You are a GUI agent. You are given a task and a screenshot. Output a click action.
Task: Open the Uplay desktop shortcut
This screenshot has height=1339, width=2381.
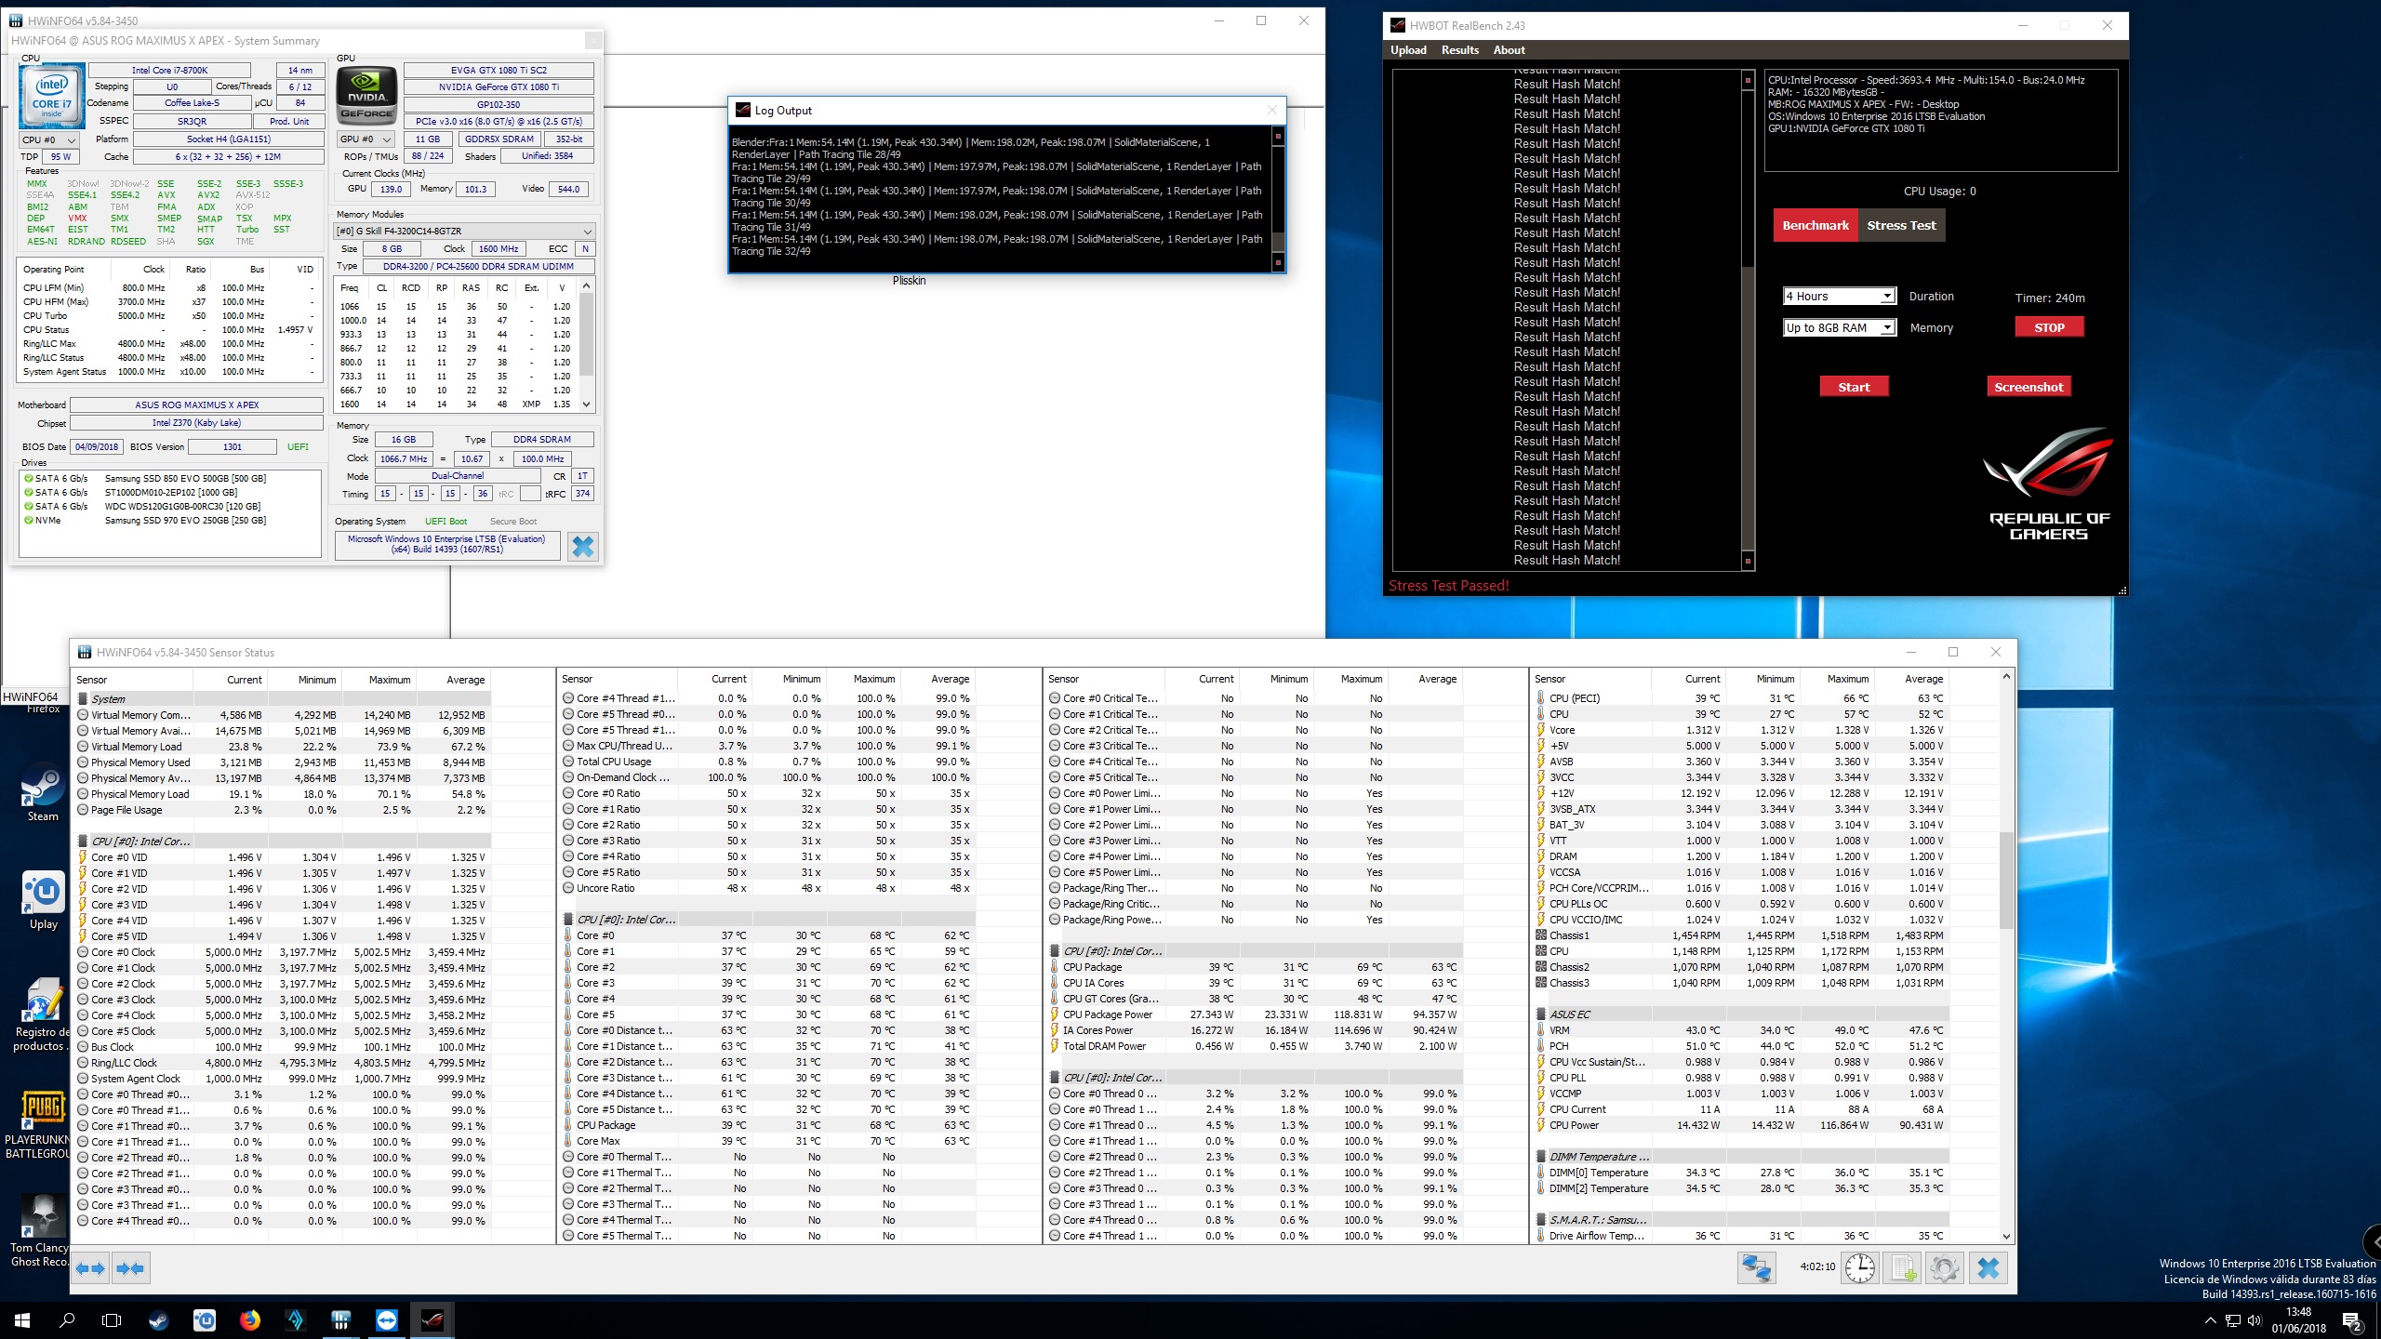(43, 900)
